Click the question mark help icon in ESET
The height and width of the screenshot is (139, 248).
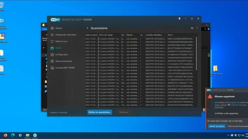point(197,28)
